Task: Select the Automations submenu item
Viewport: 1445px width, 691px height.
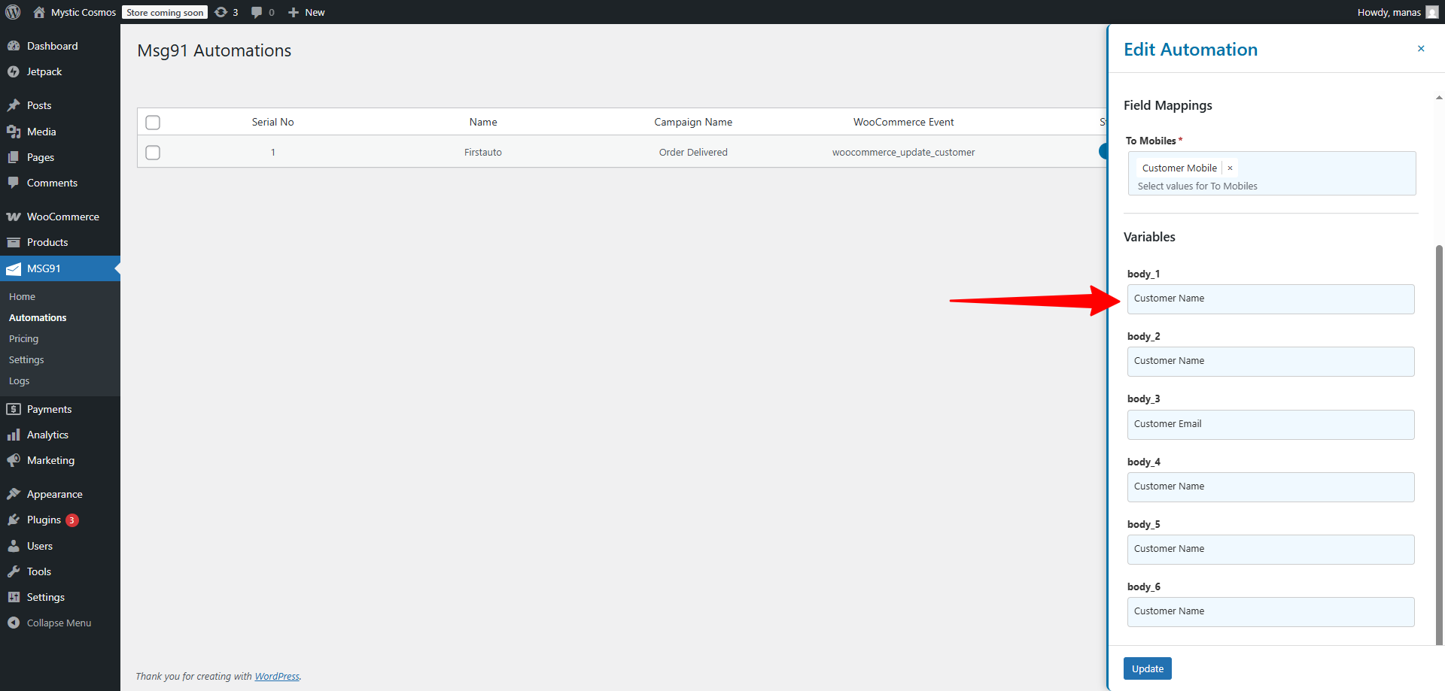Action: [x=38, y=318]
